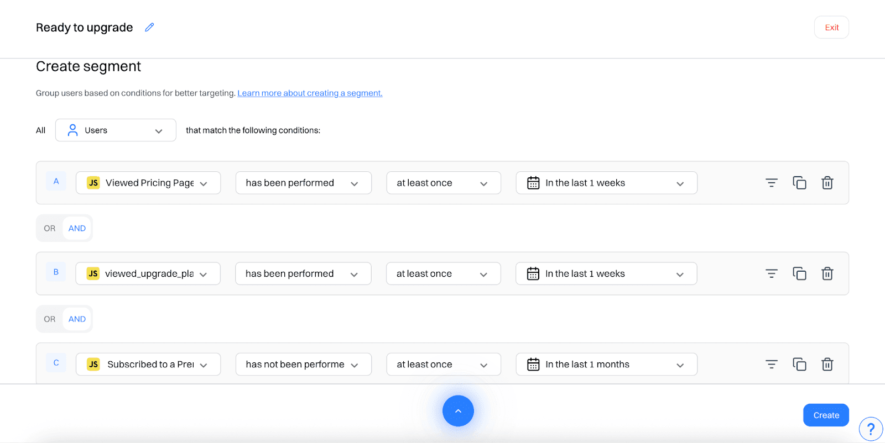Open 'Learn more about creating a segment' link

coord(310,93)
